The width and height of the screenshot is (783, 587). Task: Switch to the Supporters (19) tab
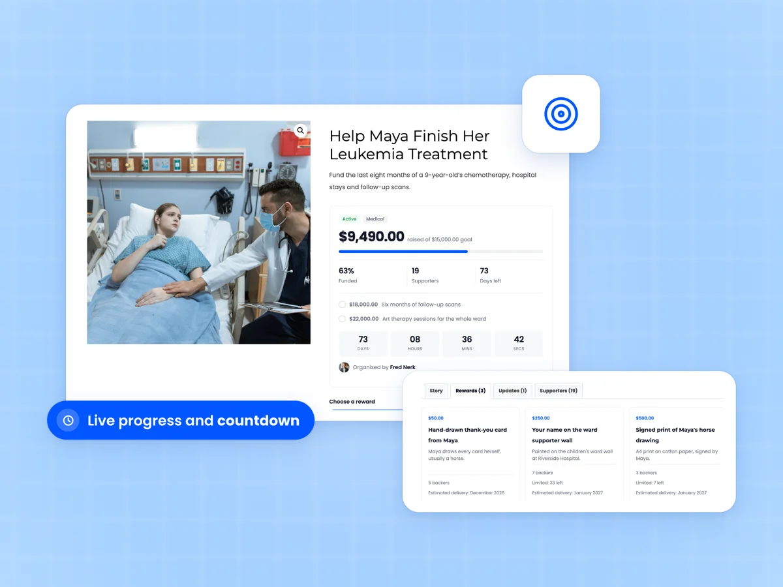[559, 391]
